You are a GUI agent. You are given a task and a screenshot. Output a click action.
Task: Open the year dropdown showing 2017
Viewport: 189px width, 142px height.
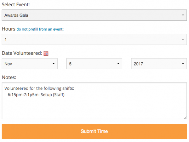(x=159, y=64)
